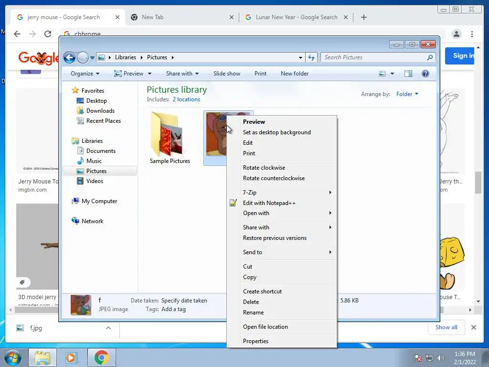489x367 pixels.
Task: Open Recent Places in Favorites
Action: pos(104,121)
